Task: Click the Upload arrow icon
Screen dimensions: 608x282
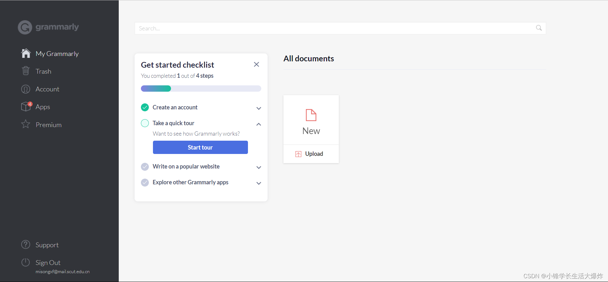Action: click(x=298, y=154)
